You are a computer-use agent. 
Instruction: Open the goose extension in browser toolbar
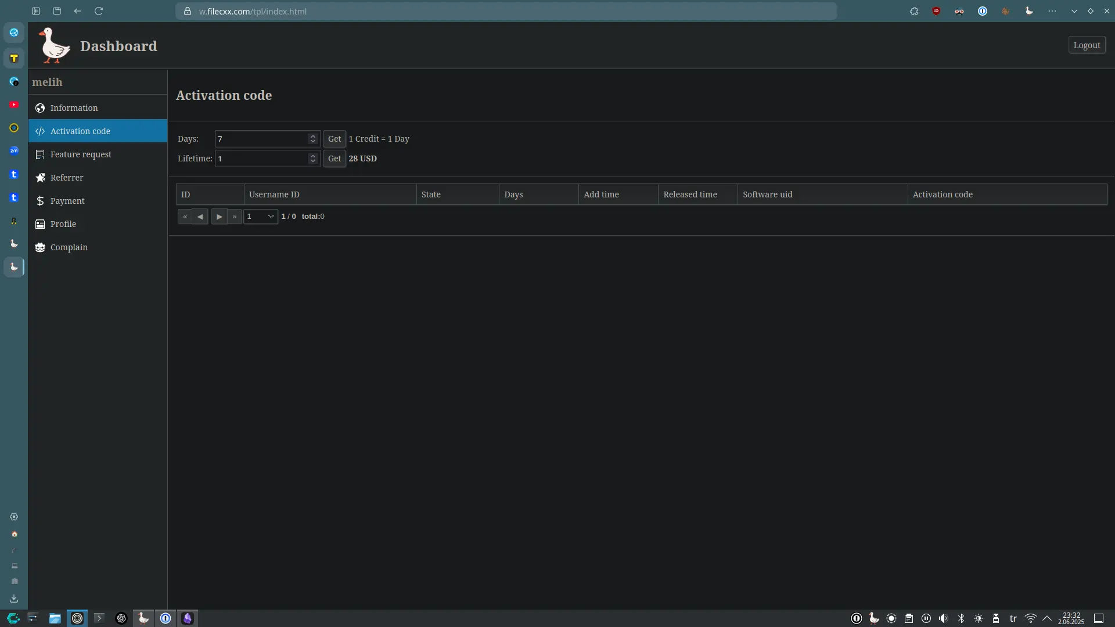click(1029, 11)
